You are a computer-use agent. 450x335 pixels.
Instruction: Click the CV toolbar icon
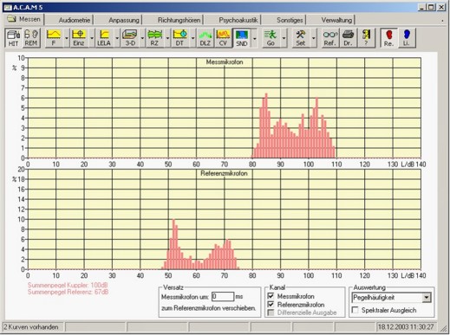coord(223,38)
